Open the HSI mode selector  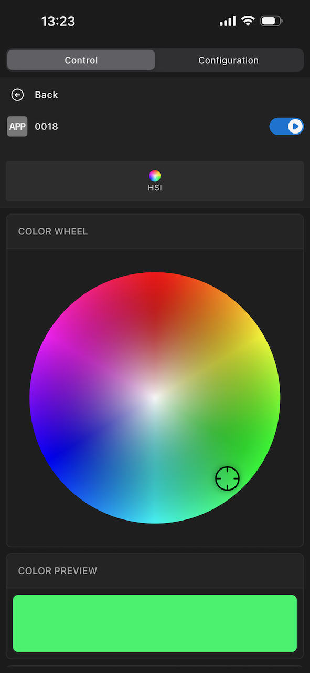(155, 181)
